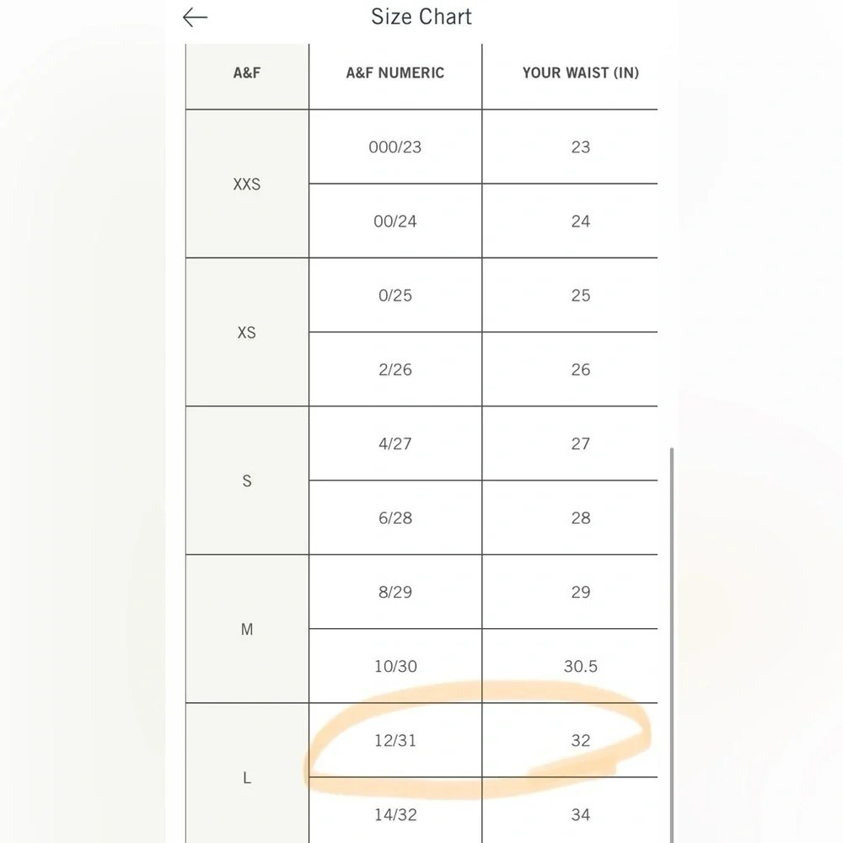Select the M size cell
The image size is (843, 843).
[x=247, y=629]
